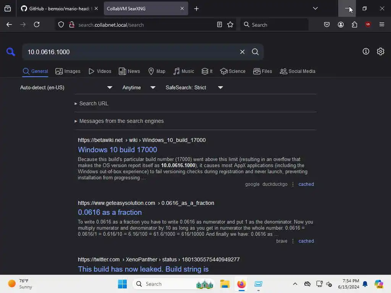
Task: Switch to Map search category
Action: point(157,71)
